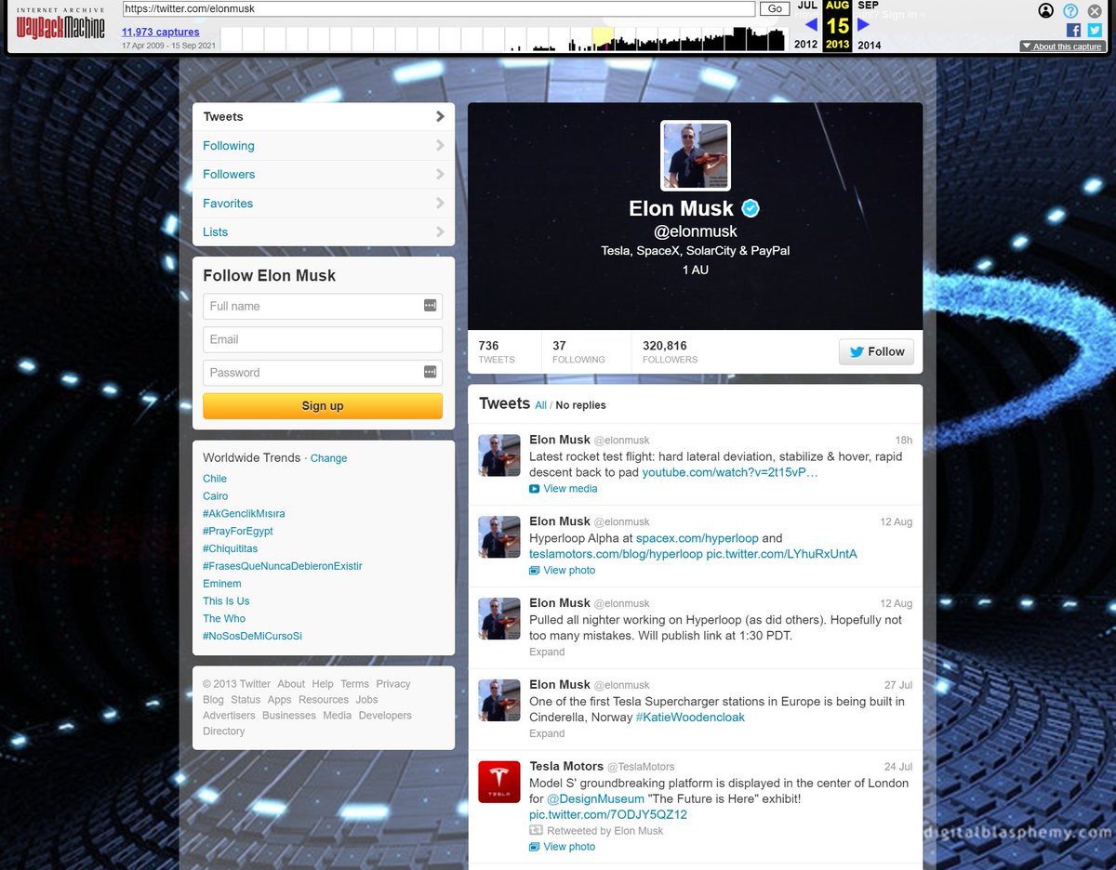Viewport: 1116px width, 870px height.
Task: Open spacex.com/hyperloop link
Action: (697, 538)
